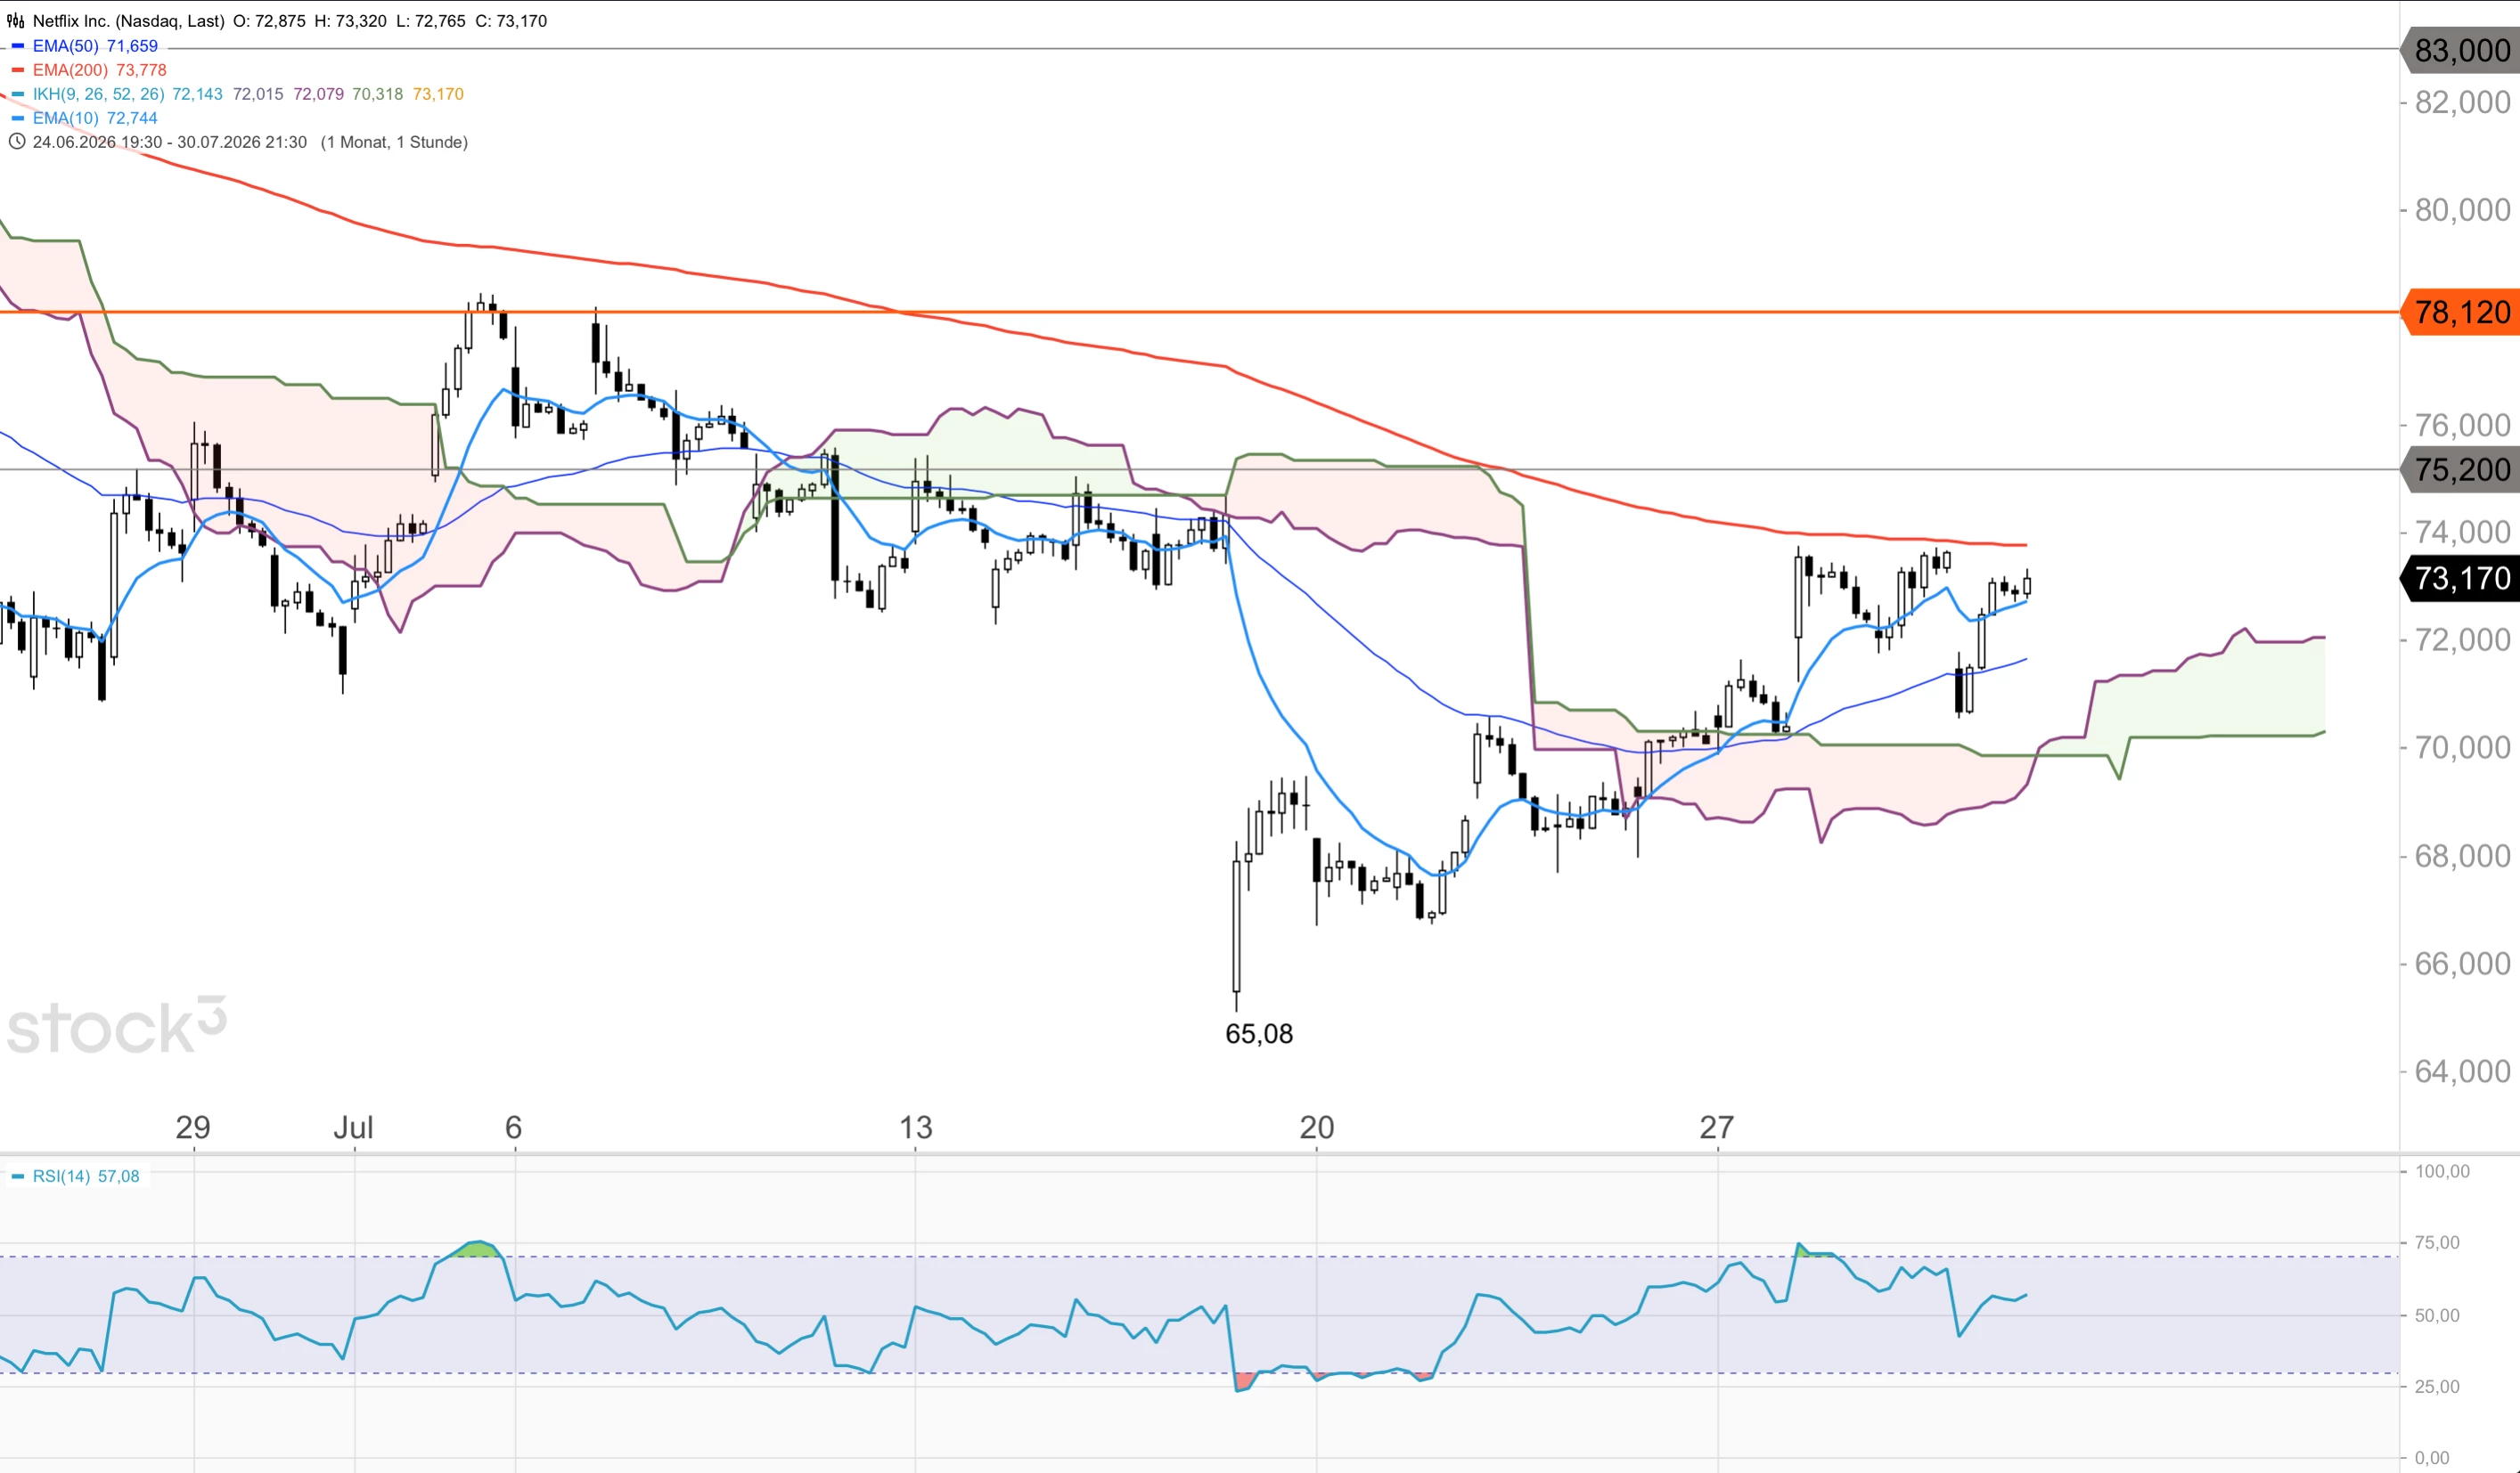Open the IKH(9, 26, 52, 26) indicator label
Image resolution: width=2520 pixels, height=1473 pixels.
[99, 94]
